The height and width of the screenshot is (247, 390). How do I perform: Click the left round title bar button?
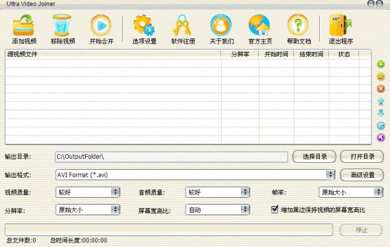point(371,3)
